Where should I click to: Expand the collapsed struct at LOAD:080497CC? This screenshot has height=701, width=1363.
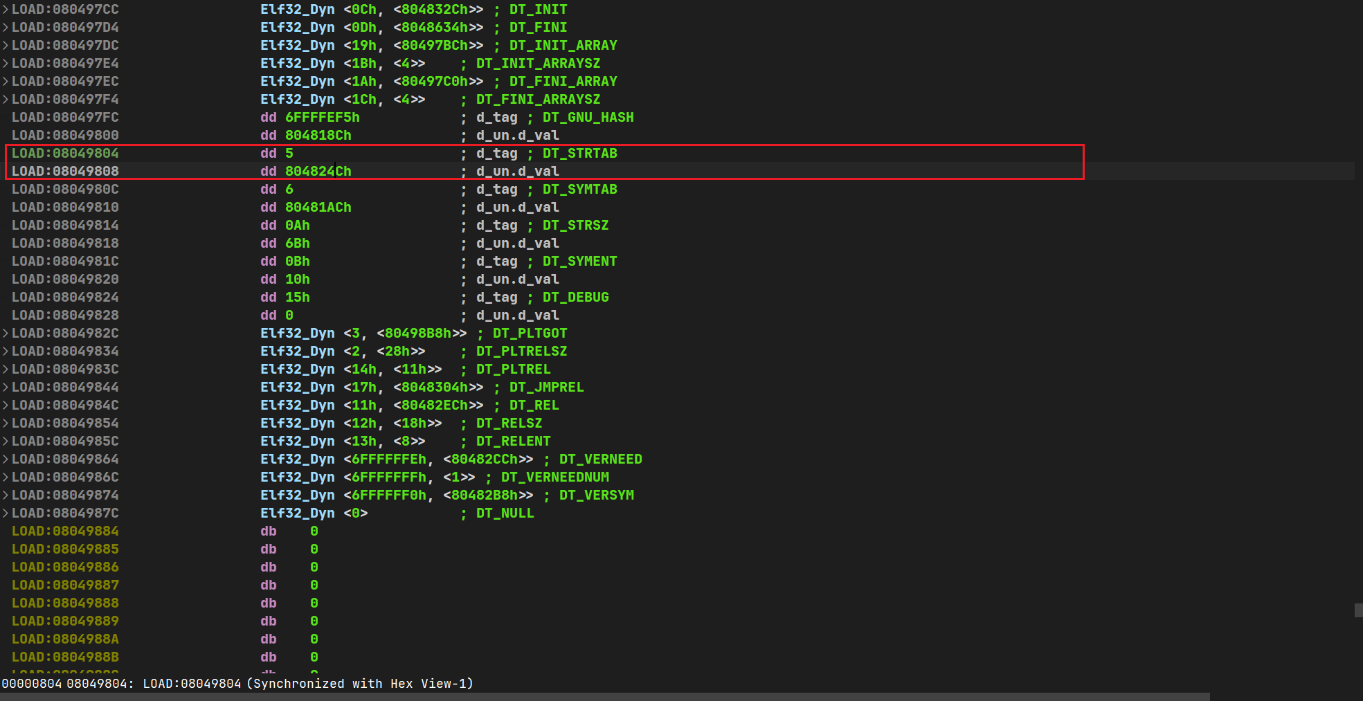pos(6,10)
